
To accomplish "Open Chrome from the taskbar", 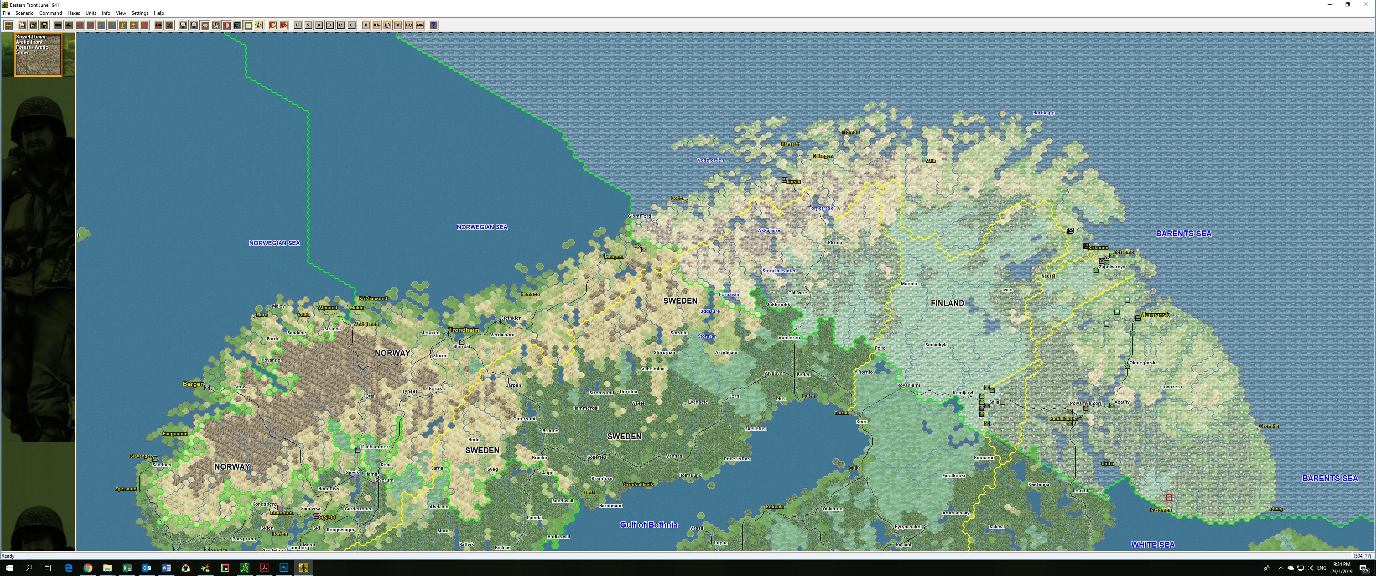I will pos(88,568).
